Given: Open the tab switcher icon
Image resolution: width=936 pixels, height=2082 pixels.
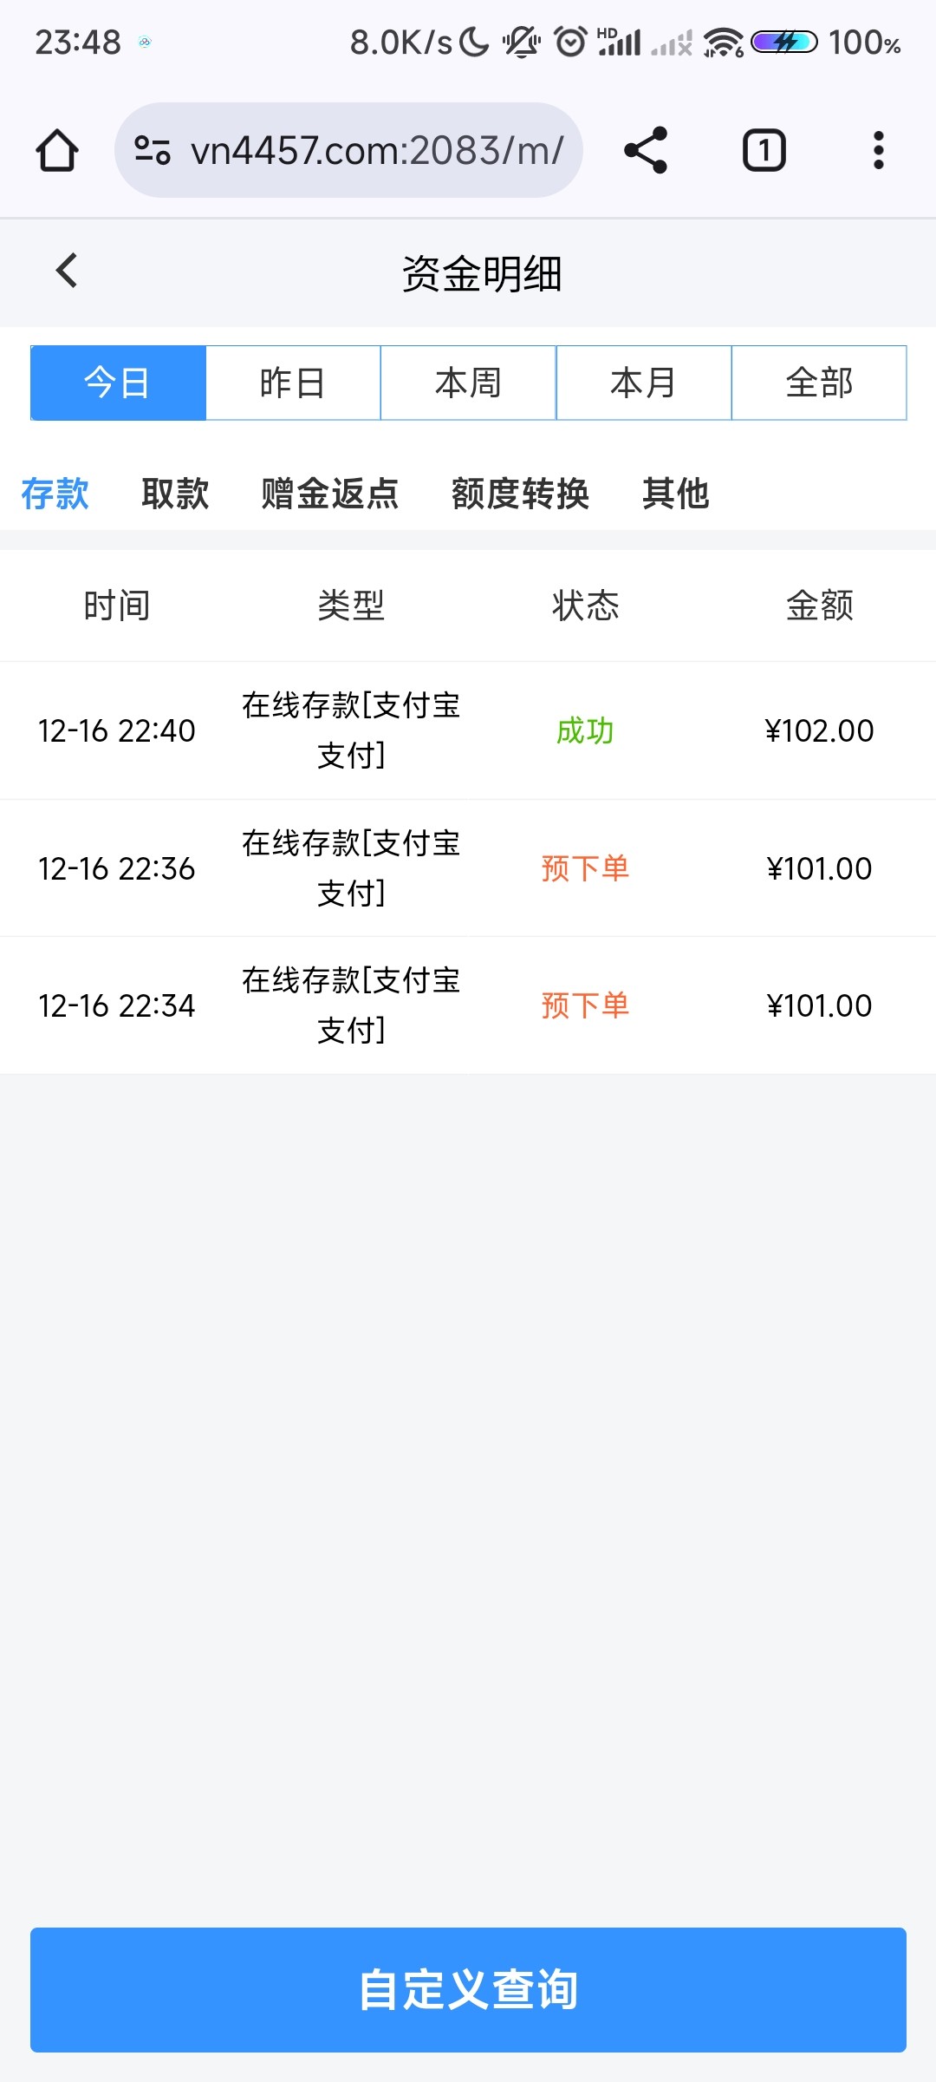Looking at the screenshot, I should [x=764, y=150].
